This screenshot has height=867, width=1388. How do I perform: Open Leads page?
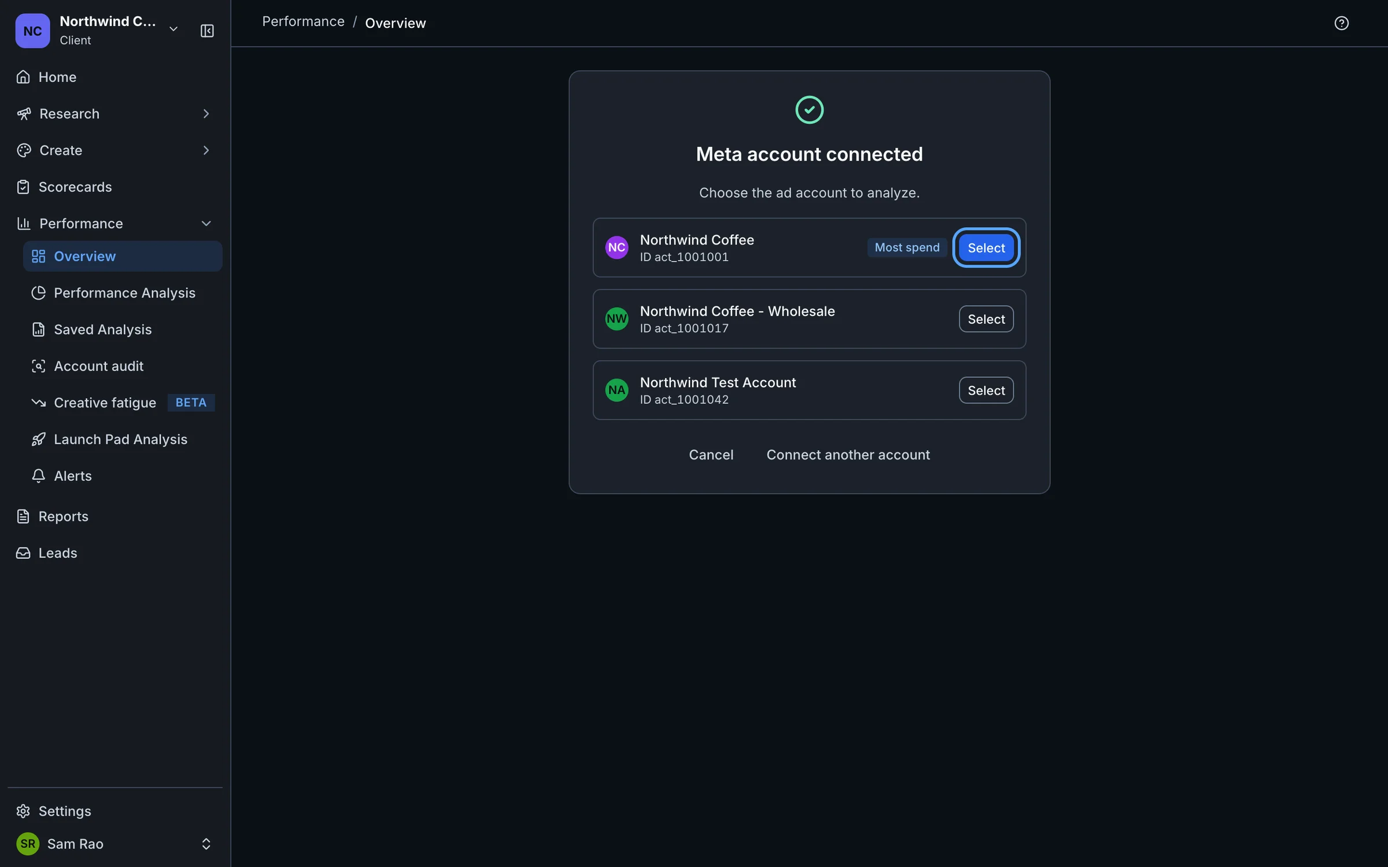point(115,553)
